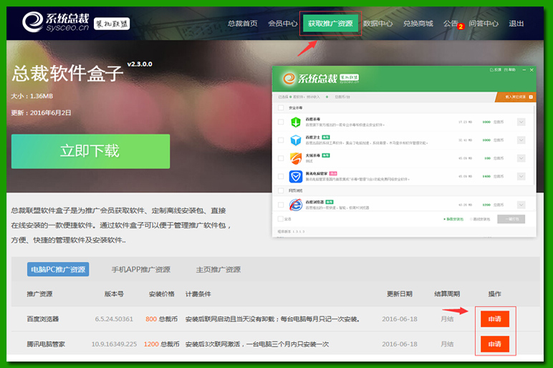Click the 立即下载 download button
This screenshot has height=368, width=553.
point(91,151)
